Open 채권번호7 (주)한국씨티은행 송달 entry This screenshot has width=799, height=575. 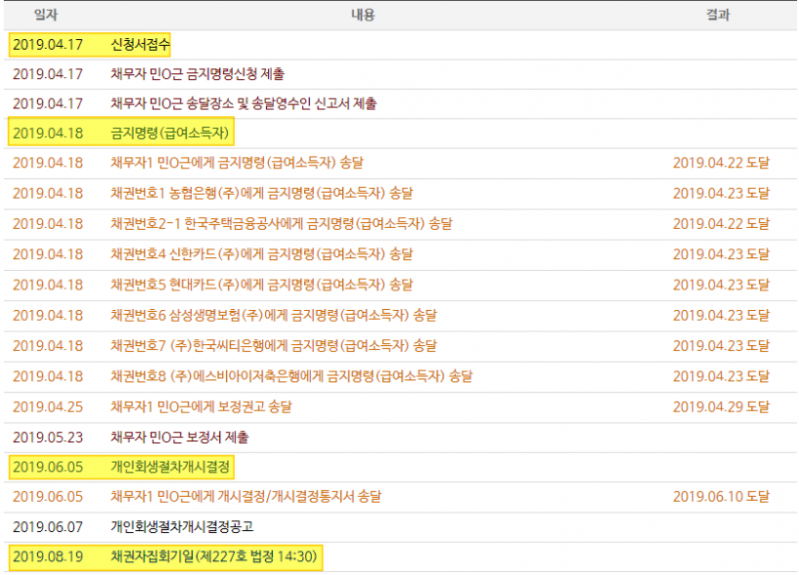(x=274, y=346)
